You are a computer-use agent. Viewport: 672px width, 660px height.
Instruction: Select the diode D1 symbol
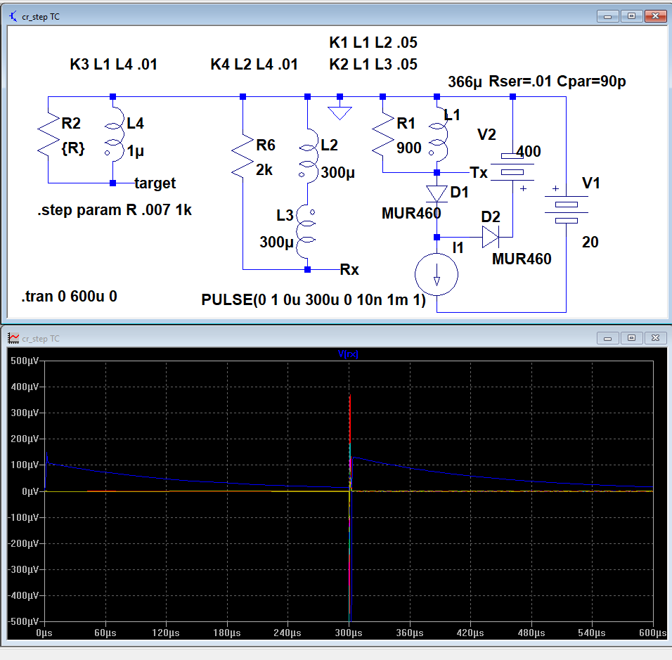click(437, 193)
